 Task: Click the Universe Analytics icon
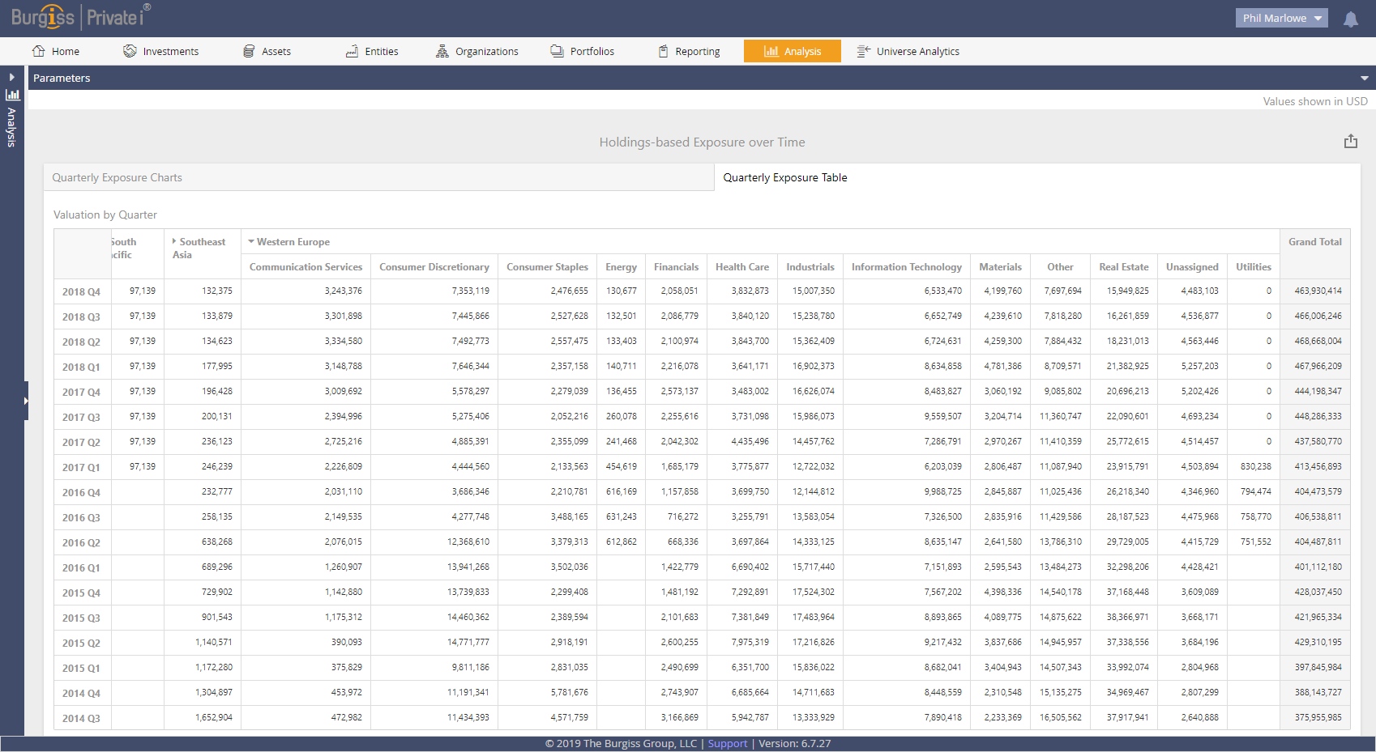[x=864, y=51]
